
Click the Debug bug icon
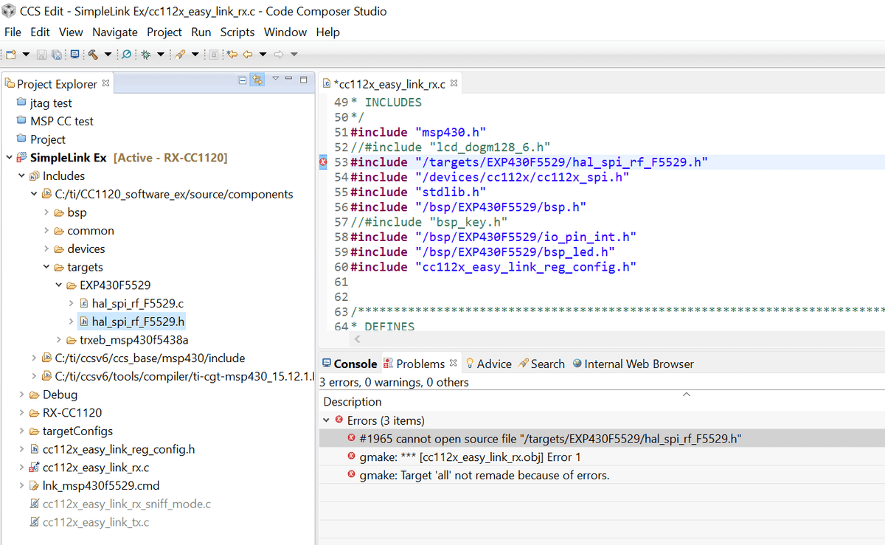click(146, 55)
